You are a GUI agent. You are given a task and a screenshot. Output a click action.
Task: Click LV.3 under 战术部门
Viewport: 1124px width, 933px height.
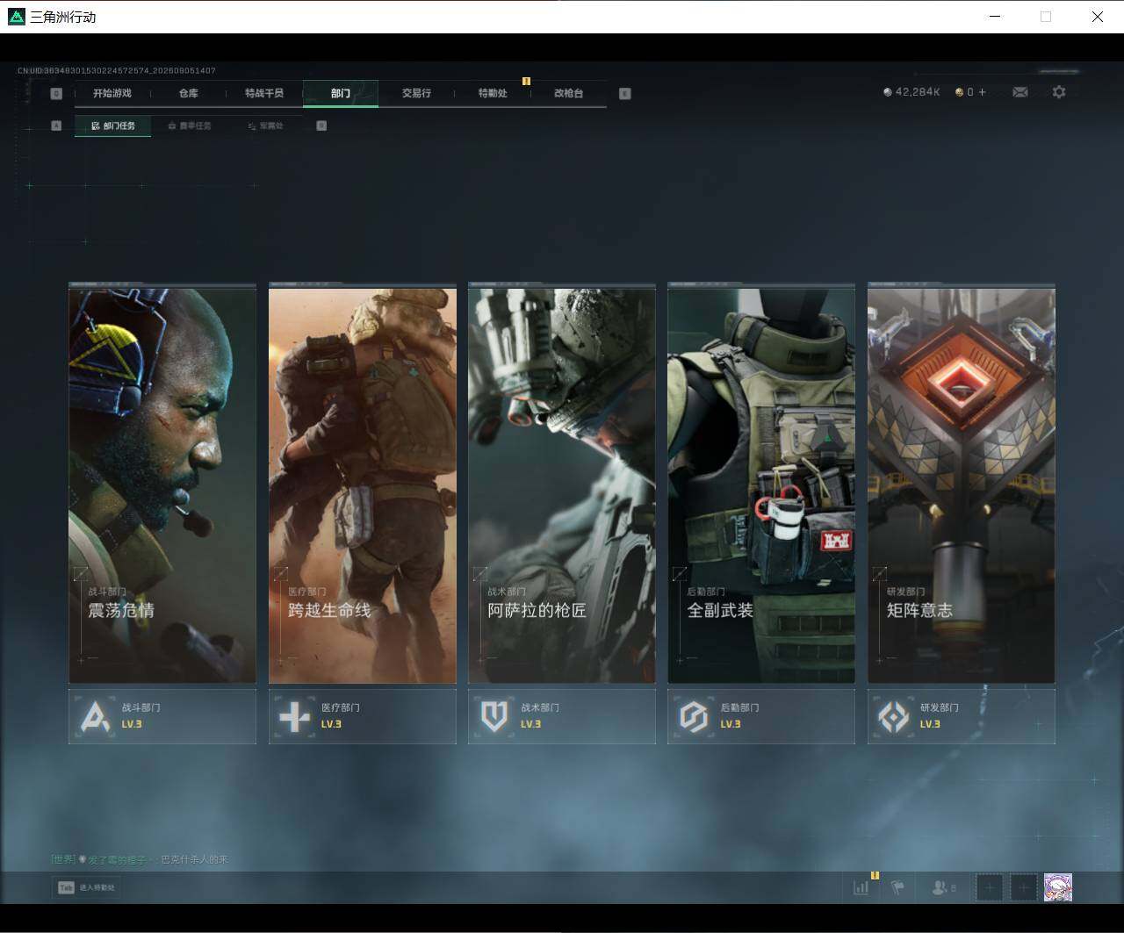[x=530, y=724]
